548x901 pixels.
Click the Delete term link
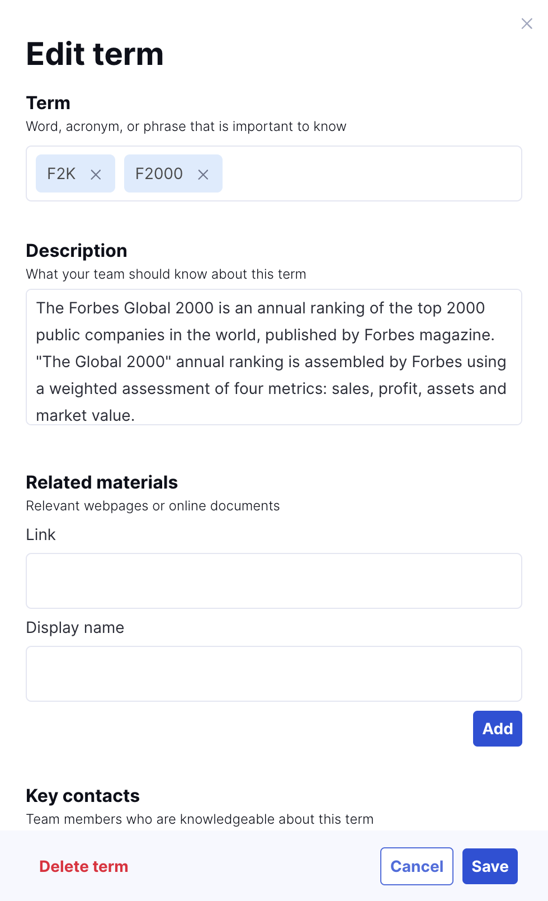pos(84,866)
